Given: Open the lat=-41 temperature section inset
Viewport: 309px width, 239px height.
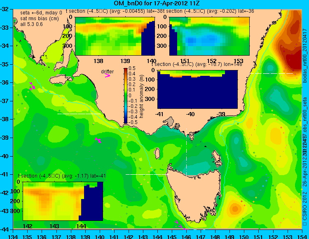Looking at the screenshot, I should coord(63,201).
